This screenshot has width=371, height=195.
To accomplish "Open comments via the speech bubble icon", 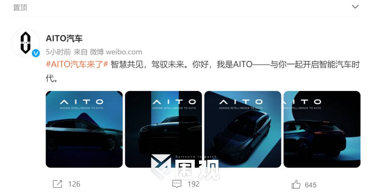I will pos(177,184).
